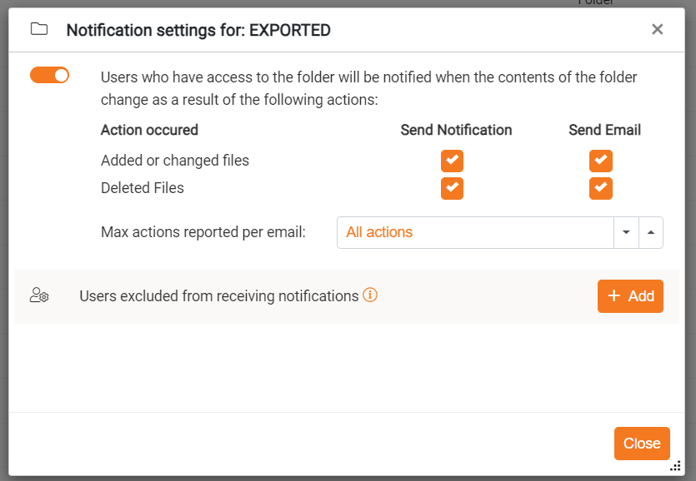696x481 pixels.
Task: Click the 'Notification settings for: EXPORTED' title
Action: click(198, 31)
